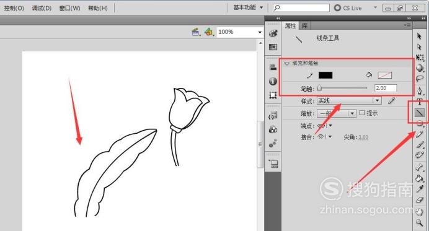Click the search input field
This screenshot has width=429, height=231.
pos(301,7)
